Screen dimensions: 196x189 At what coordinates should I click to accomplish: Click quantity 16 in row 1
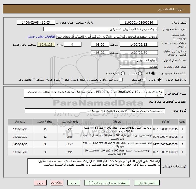(x=45, y=129)
